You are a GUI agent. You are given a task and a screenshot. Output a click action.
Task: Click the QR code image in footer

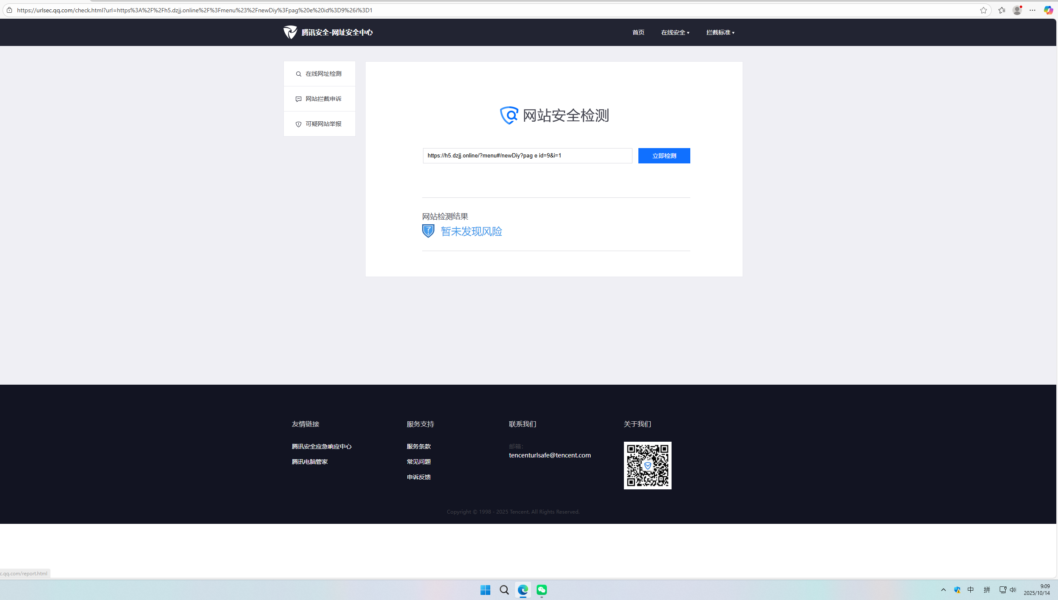[x=647, y=466]
